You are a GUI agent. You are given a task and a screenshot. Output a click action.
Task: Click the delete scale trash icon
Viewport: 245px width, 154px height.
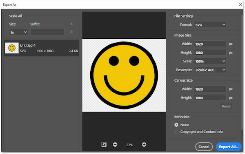(71, 32)
